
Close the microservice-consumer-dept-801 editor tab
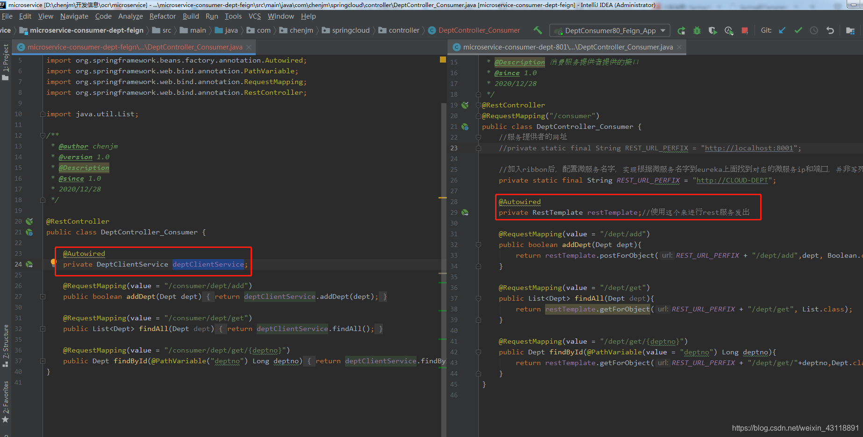point(679,47)
